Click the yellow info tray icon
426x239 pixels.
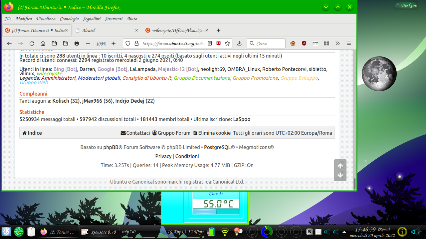(402, 232)
